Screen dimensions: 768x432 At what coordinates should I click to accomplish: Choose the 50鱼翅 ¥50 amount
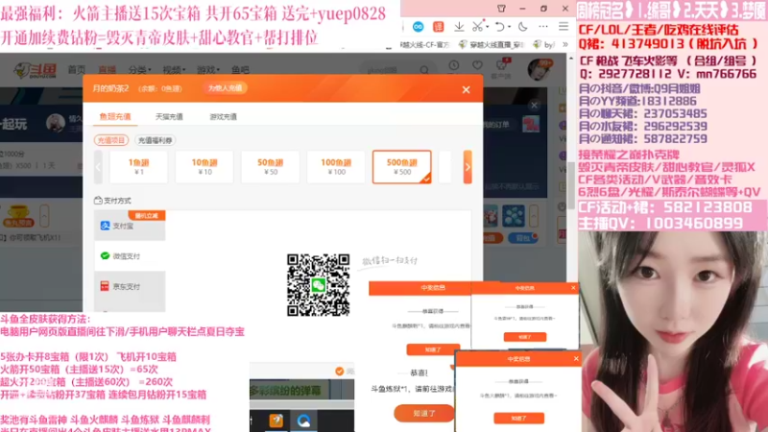[271, 167]
